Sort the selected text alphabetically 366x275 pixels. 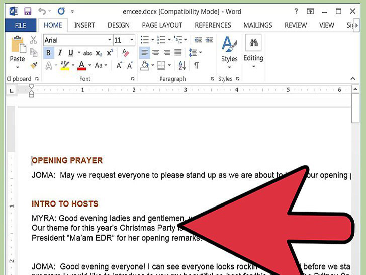(x=182, y=65)
